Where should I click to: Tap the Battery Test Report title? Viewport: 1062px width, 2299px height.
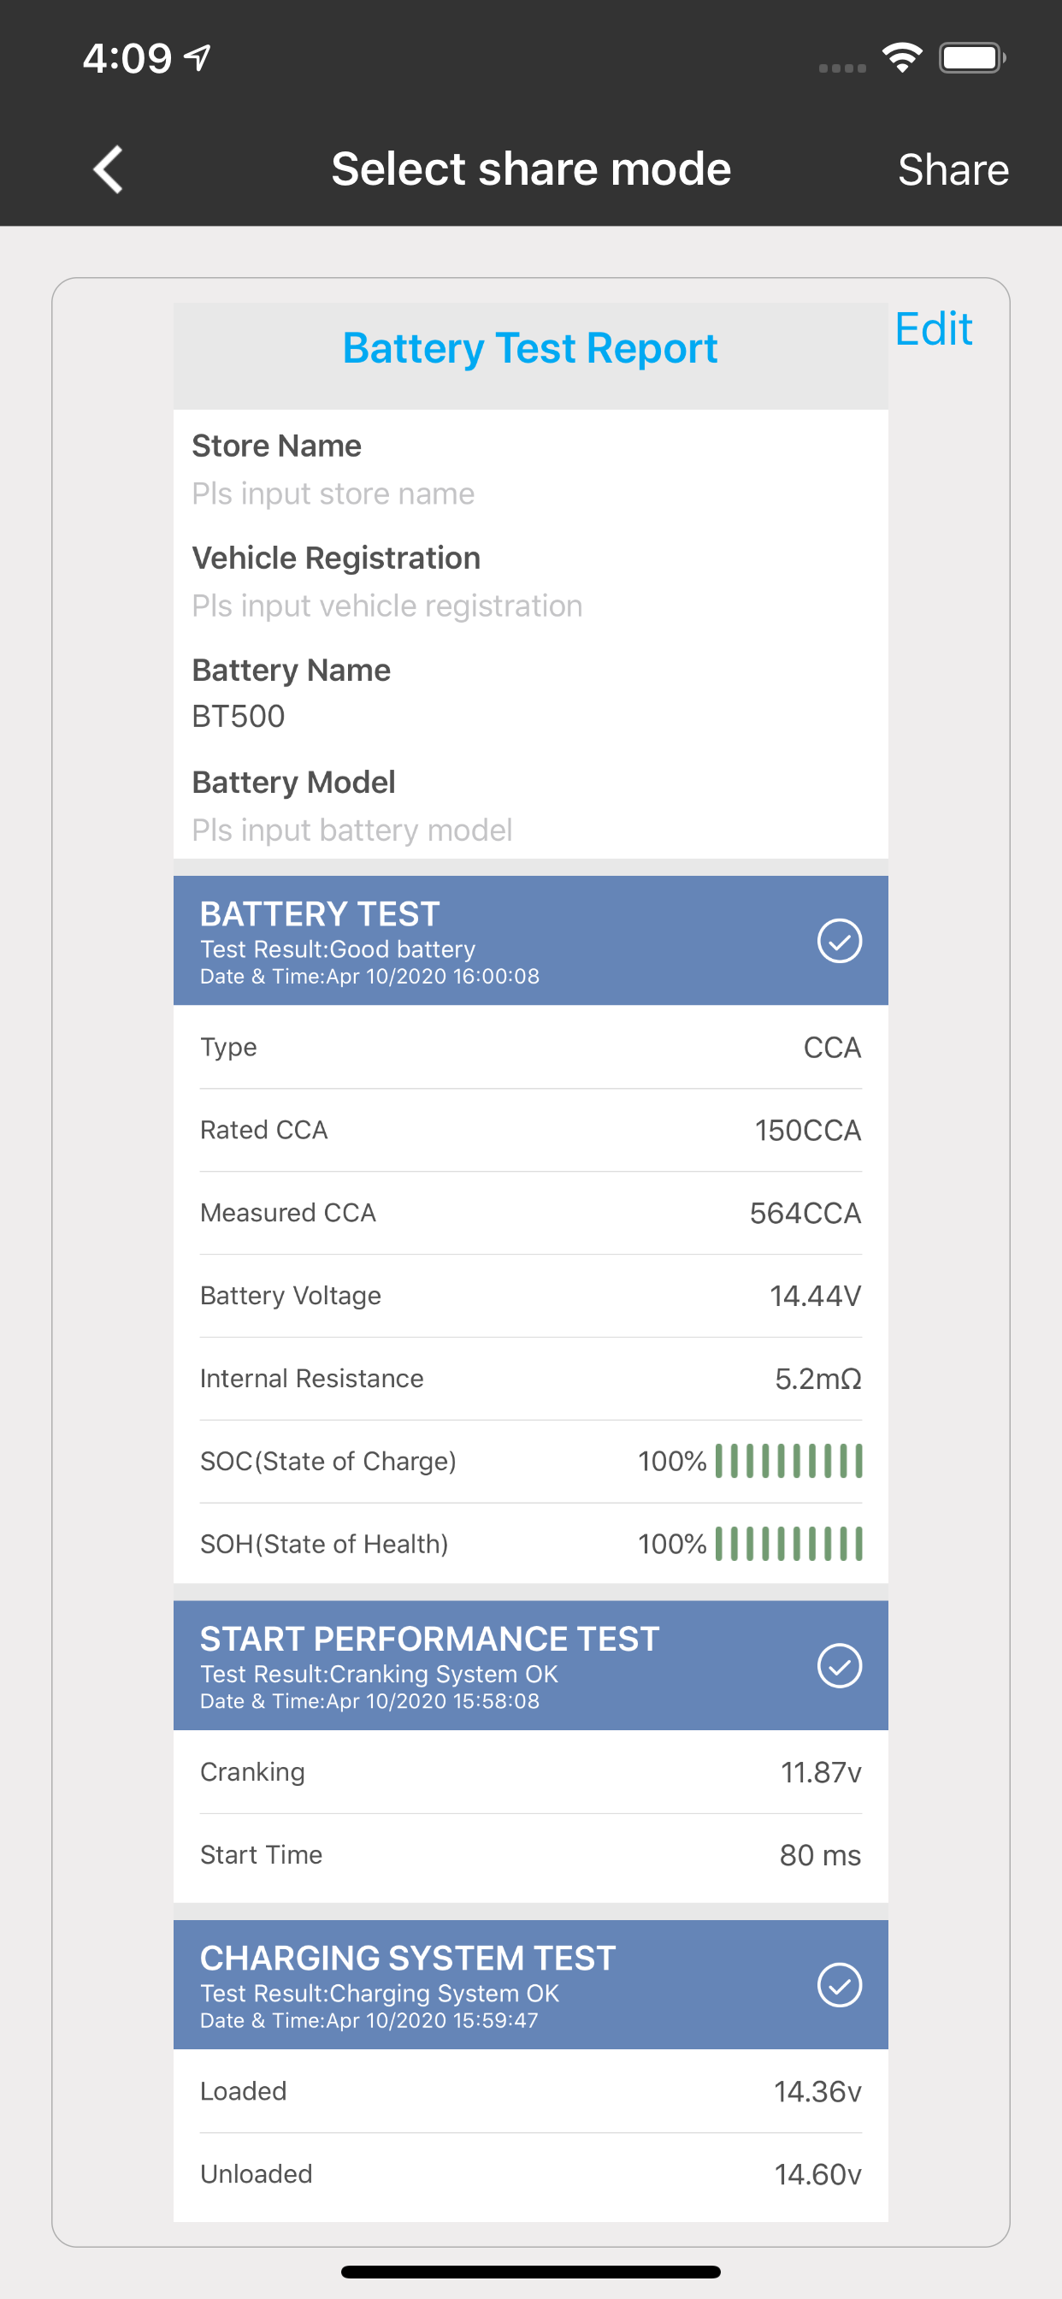tap(530, 348)
